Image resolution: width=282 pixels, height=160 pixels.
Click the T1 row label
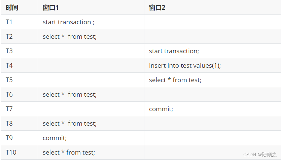(9, 22)
